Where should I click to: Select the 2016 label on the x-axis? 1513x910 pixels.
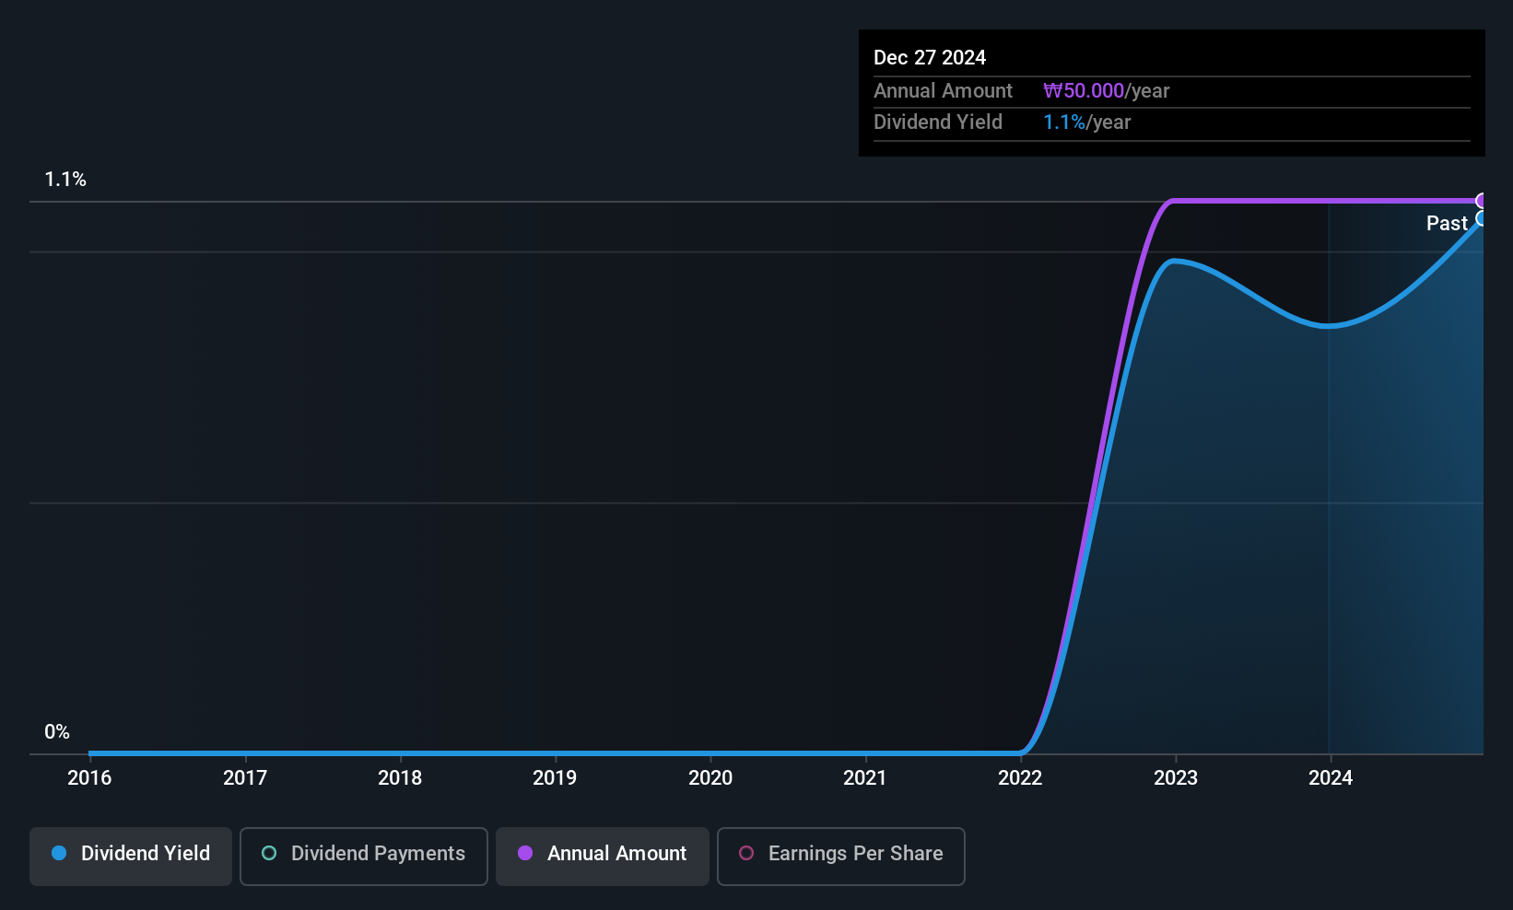point(89,778)
